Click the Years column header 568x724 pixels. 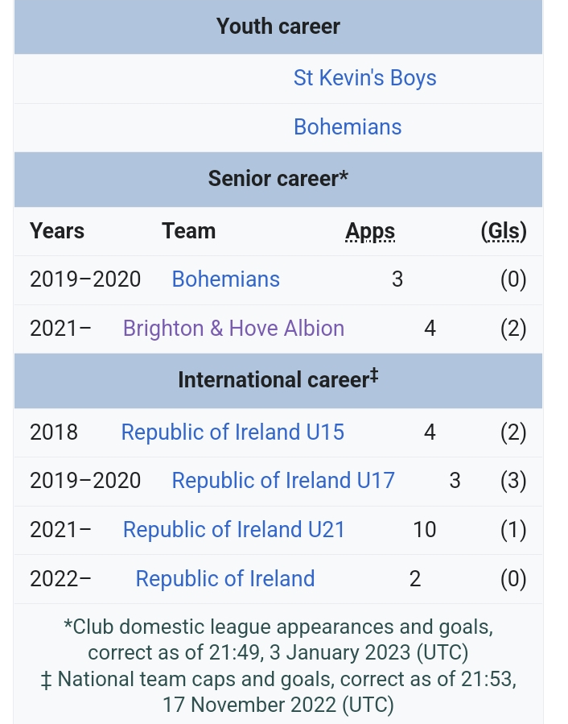click(x=57, y=231)
